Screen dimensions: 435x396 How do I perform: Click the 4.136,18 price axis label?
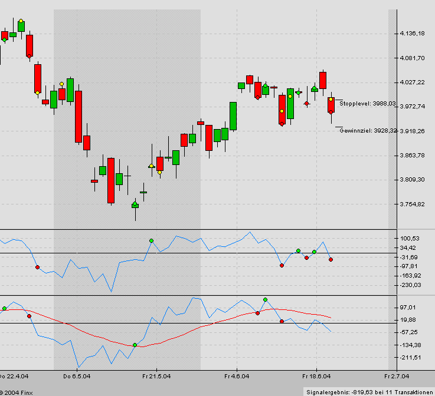click(413, 34)
